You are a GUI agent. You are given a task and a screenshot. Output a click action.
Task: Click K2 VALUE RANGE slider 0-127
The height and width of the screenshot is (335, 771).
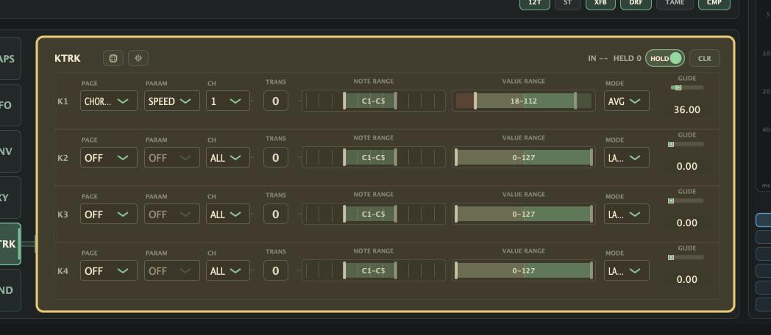pyautogui.click(x=524, y=157)
